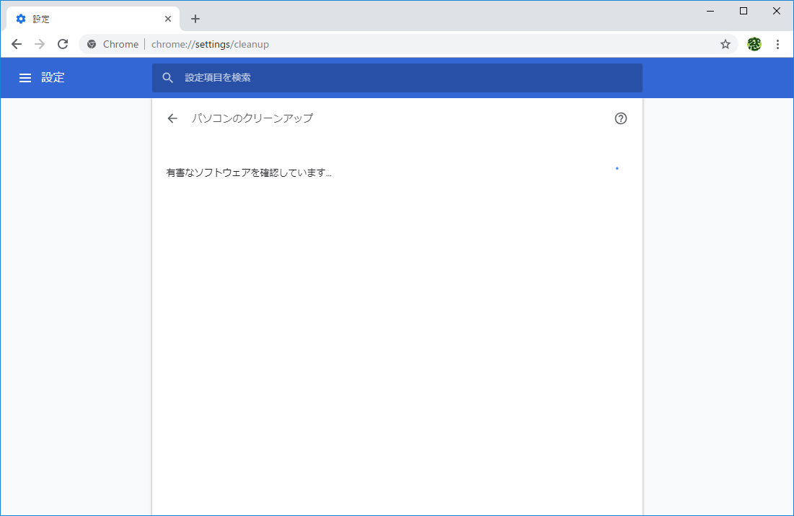Click the blue scanning progress spinner
This screenshot has height=516, width=794.
(x=617, y=169)
